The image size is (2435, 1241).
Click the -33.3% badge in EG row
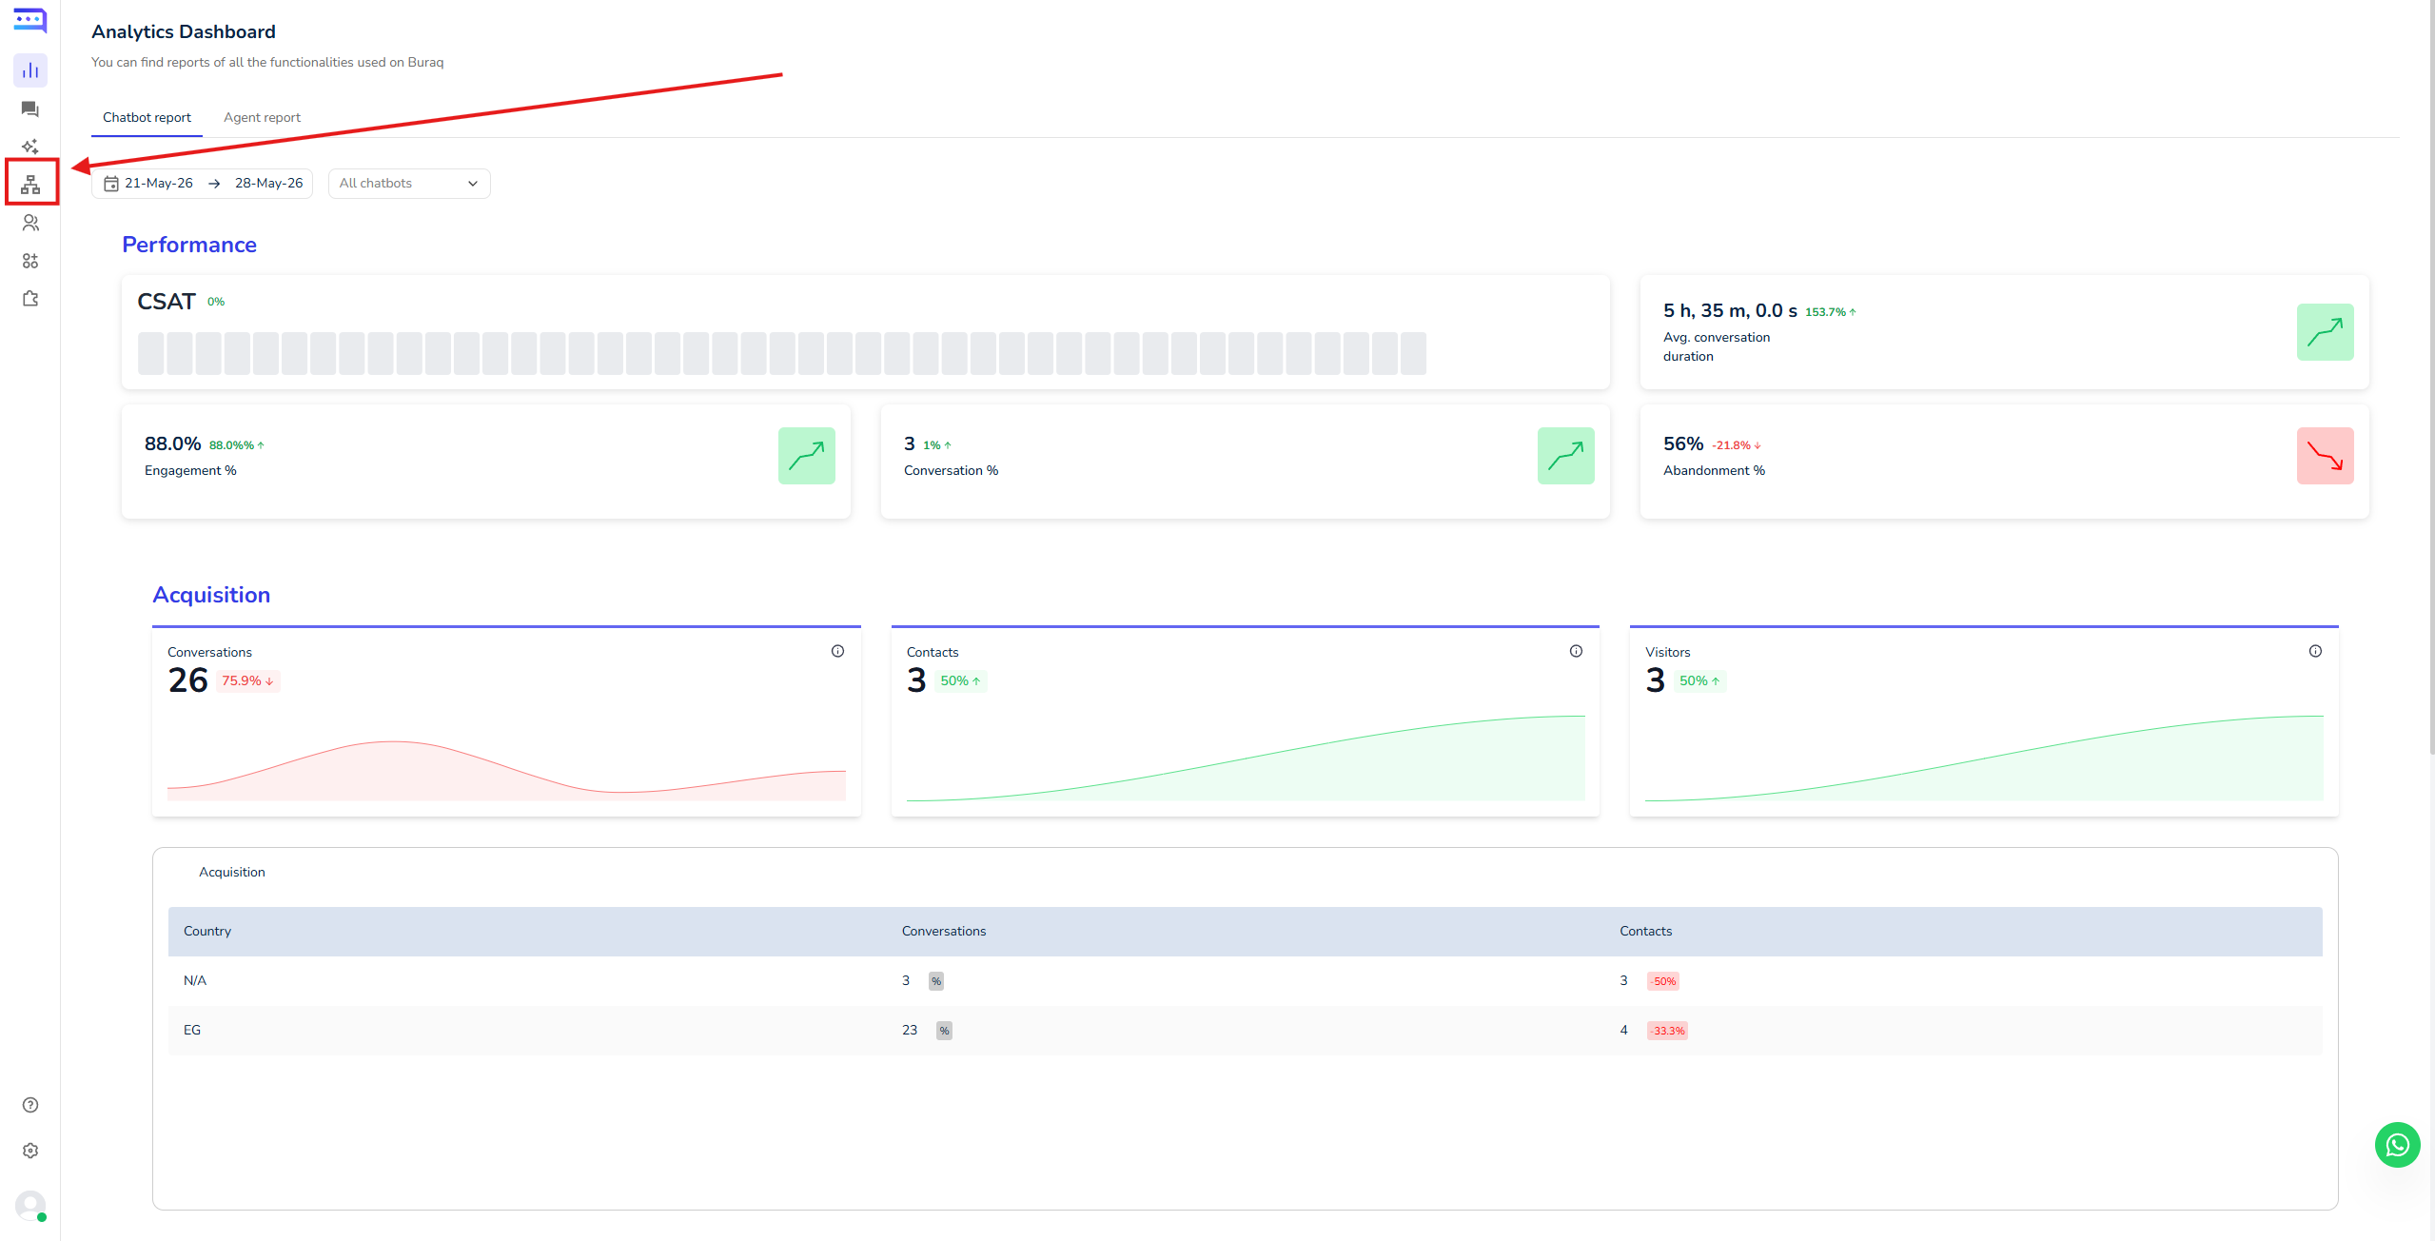click(x=1667, y=1031)
